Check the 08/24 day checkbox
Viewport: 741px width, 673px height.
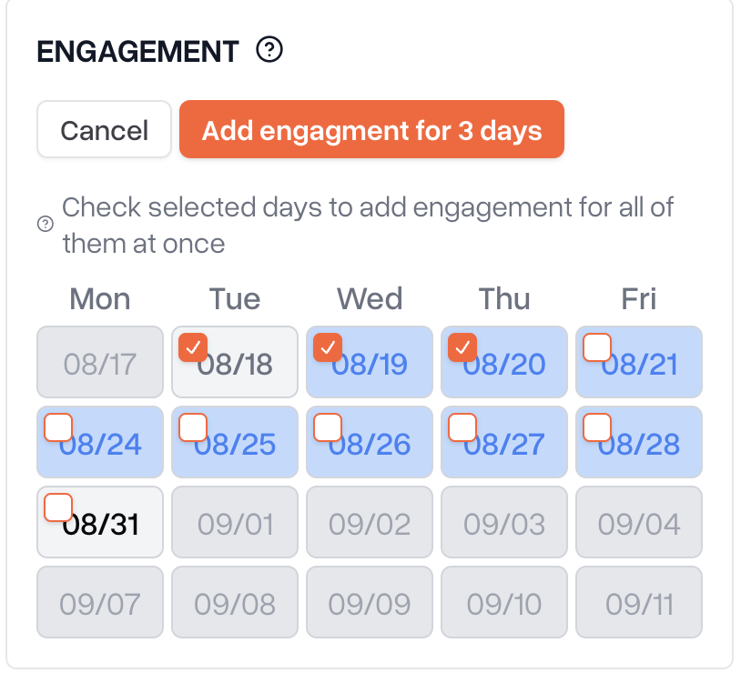click(58, 427)
